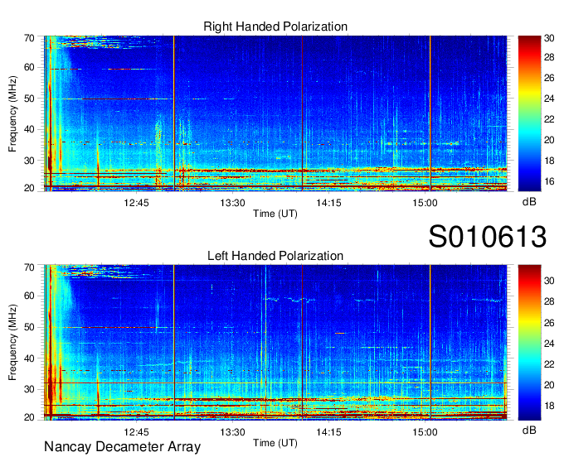
Task: Click the 18 dB label on top colorbar
Action: pyautogui.click(x=549, y=161)
